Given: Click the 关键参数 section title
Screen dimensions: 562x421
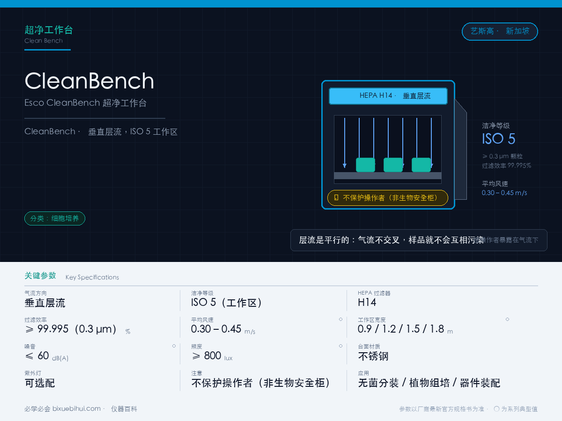Looking at the screenshot, I should [x=40, y=276].
